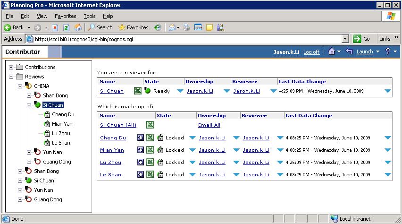Click the Home icon in the Contributor header
Image resolution: width=402 pixels, height=224 pixels.
pyautogui.click(x=332, y=52)
